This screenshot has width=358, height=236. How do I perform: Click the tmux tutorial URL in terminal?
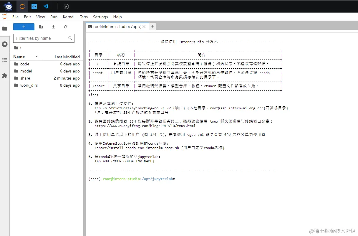[145, 126]
